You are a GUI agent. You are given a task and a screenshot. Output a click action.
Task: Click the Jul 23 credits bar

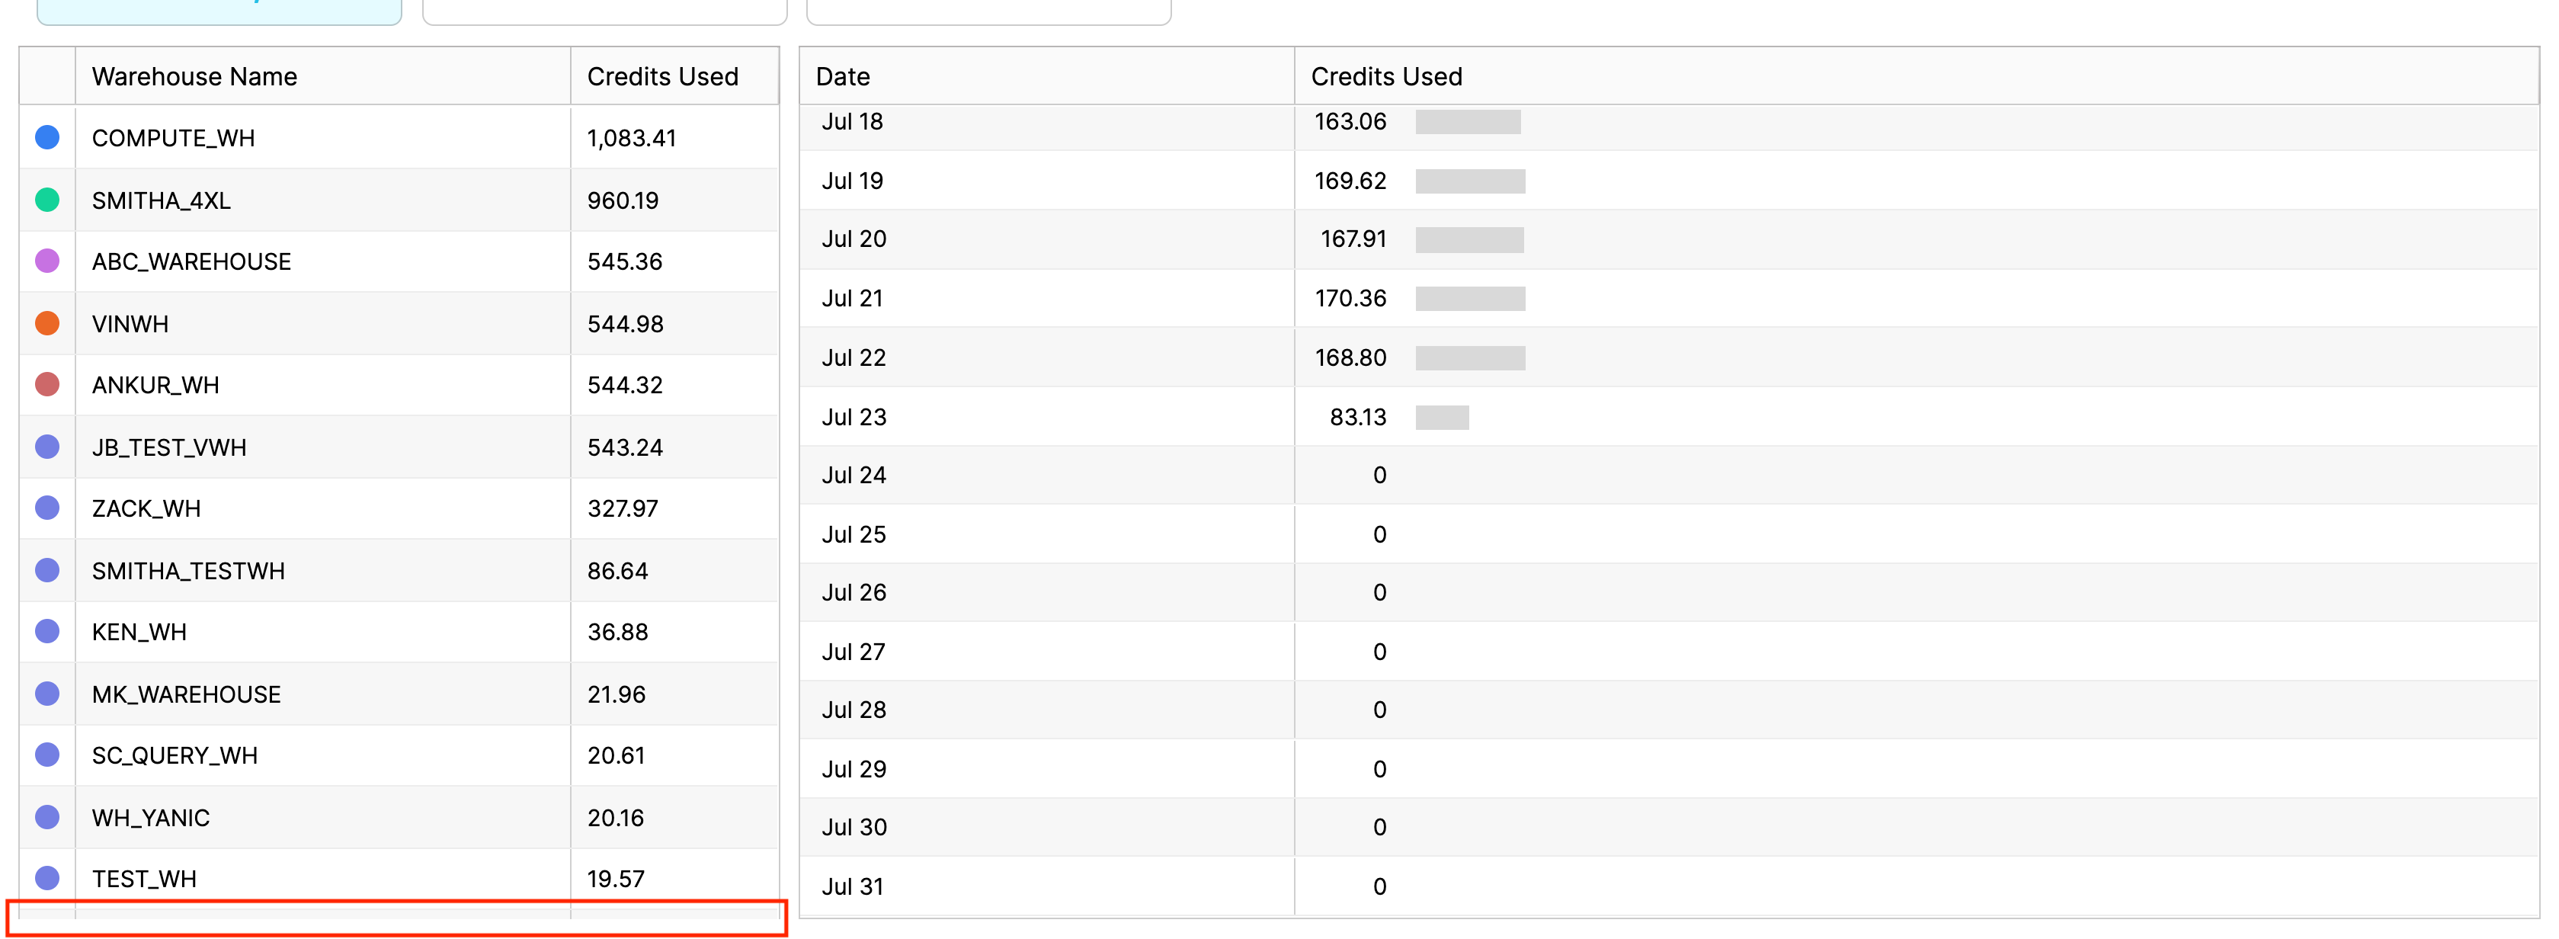point(1441,418)
